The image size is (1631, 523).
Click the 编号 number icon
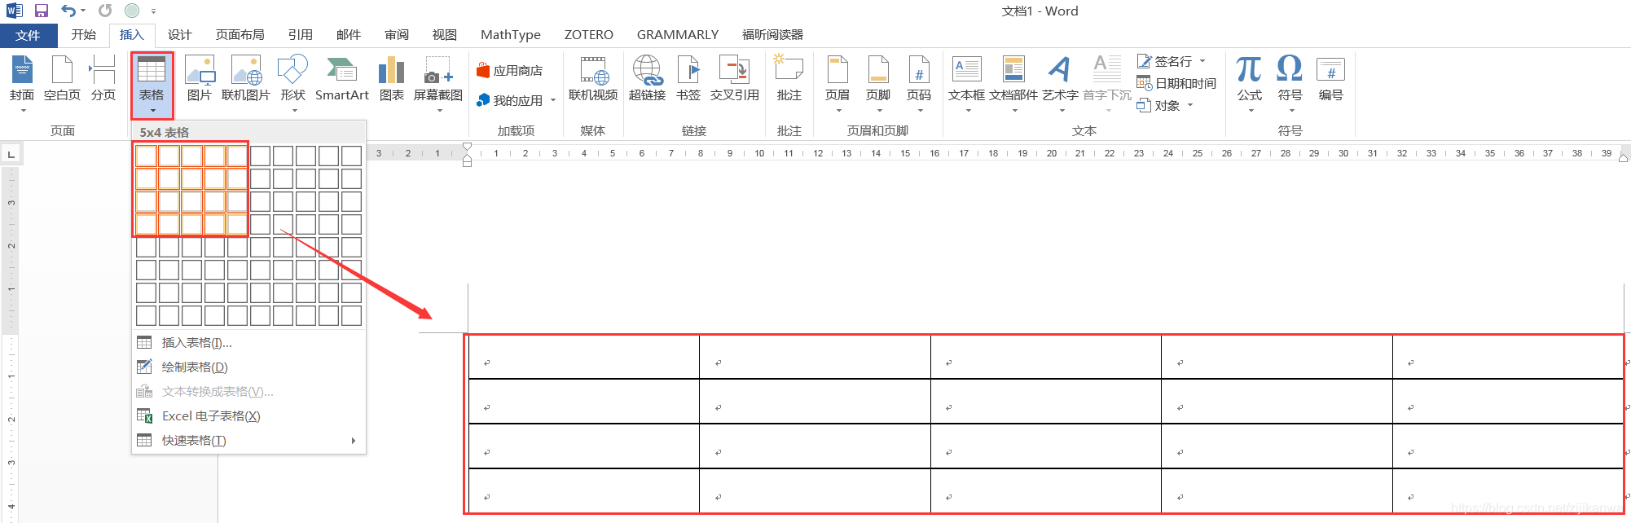click(1331, 80)
